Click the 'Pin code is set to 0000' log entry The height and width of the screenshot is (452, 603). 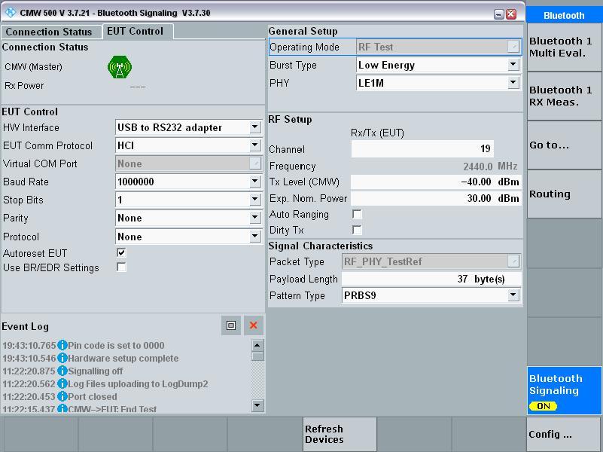click(116, 346)
